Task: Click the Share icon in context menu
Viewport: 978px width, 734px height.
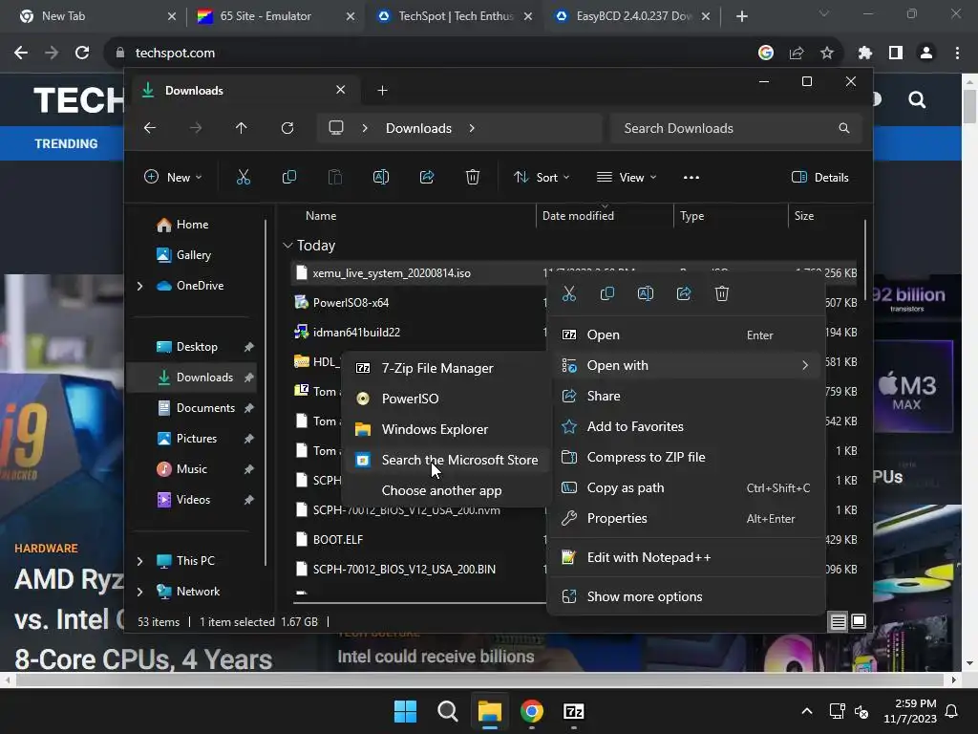Action: tap(684, 293)
